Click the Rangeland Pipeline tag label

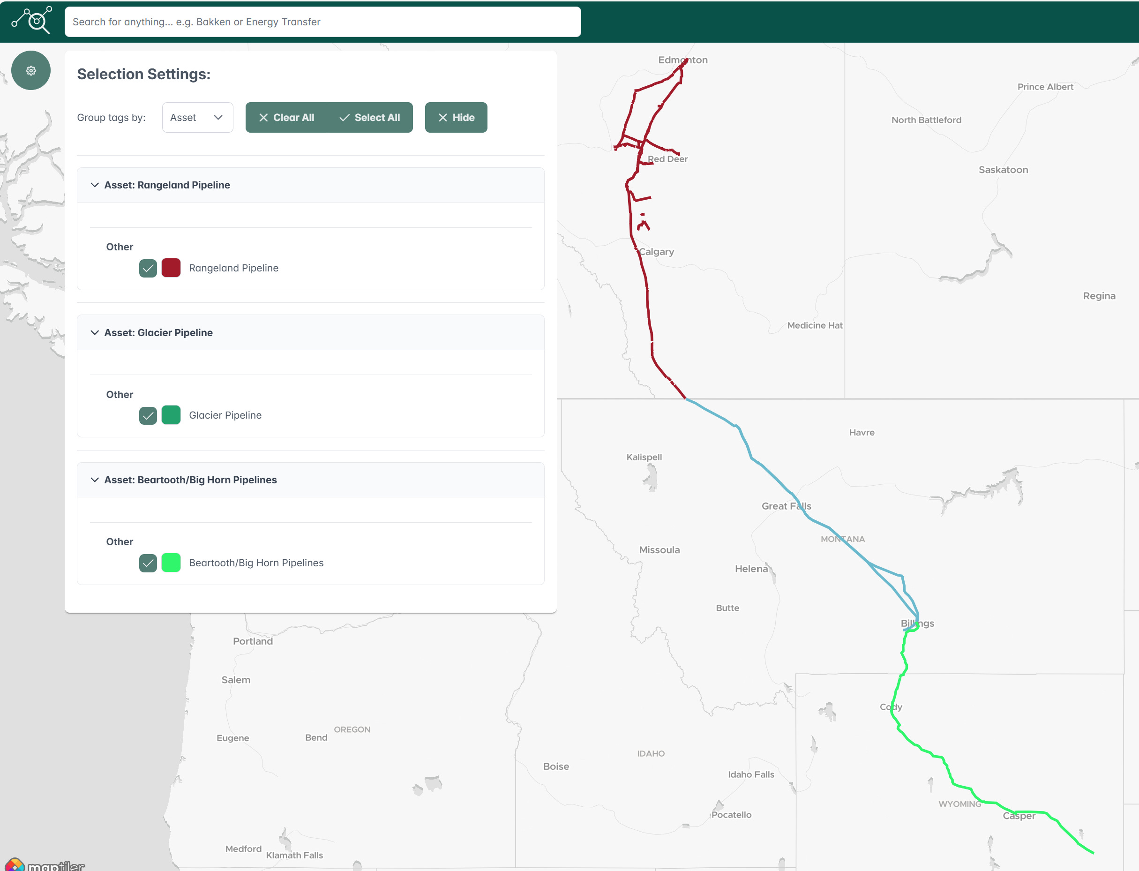point(233,268)
